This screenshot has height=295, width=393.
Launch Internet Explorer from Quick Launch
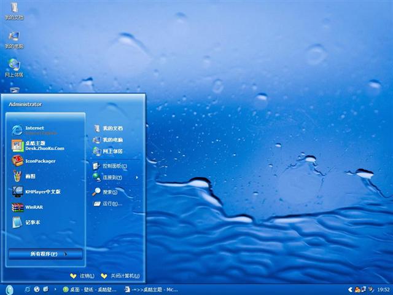tap(27, 289)
